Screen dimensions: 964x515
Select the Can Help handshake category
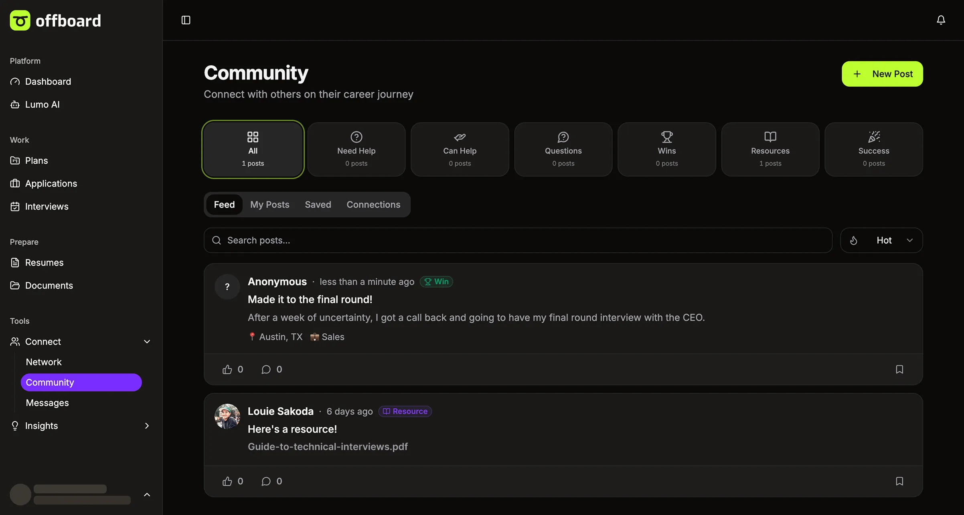click(x=460, y=149)
